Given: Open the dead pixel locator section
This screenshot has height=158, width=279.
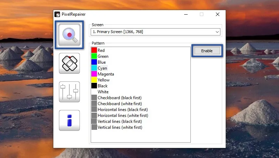Looking at the screenshot, I should tap(69, 35).
